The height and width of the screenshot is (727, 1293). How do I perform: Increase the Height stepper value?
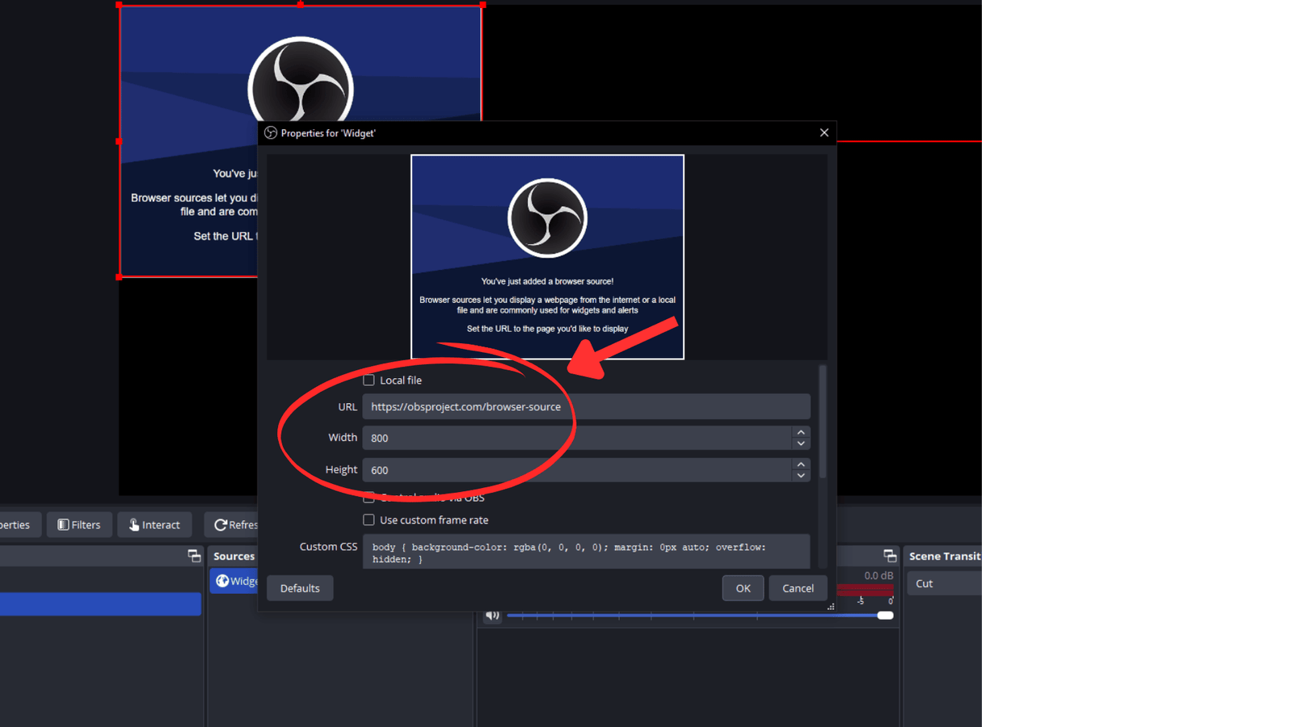[x=801, y=464]
